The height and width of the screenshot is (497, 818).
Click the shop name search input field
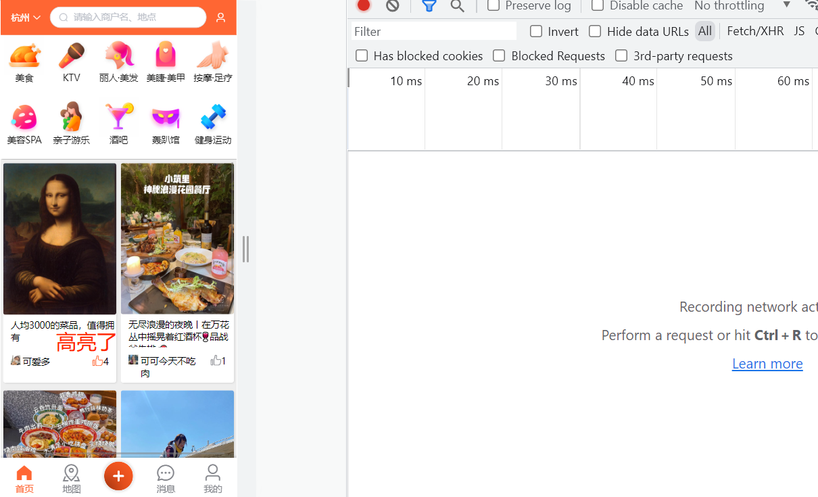128,18
